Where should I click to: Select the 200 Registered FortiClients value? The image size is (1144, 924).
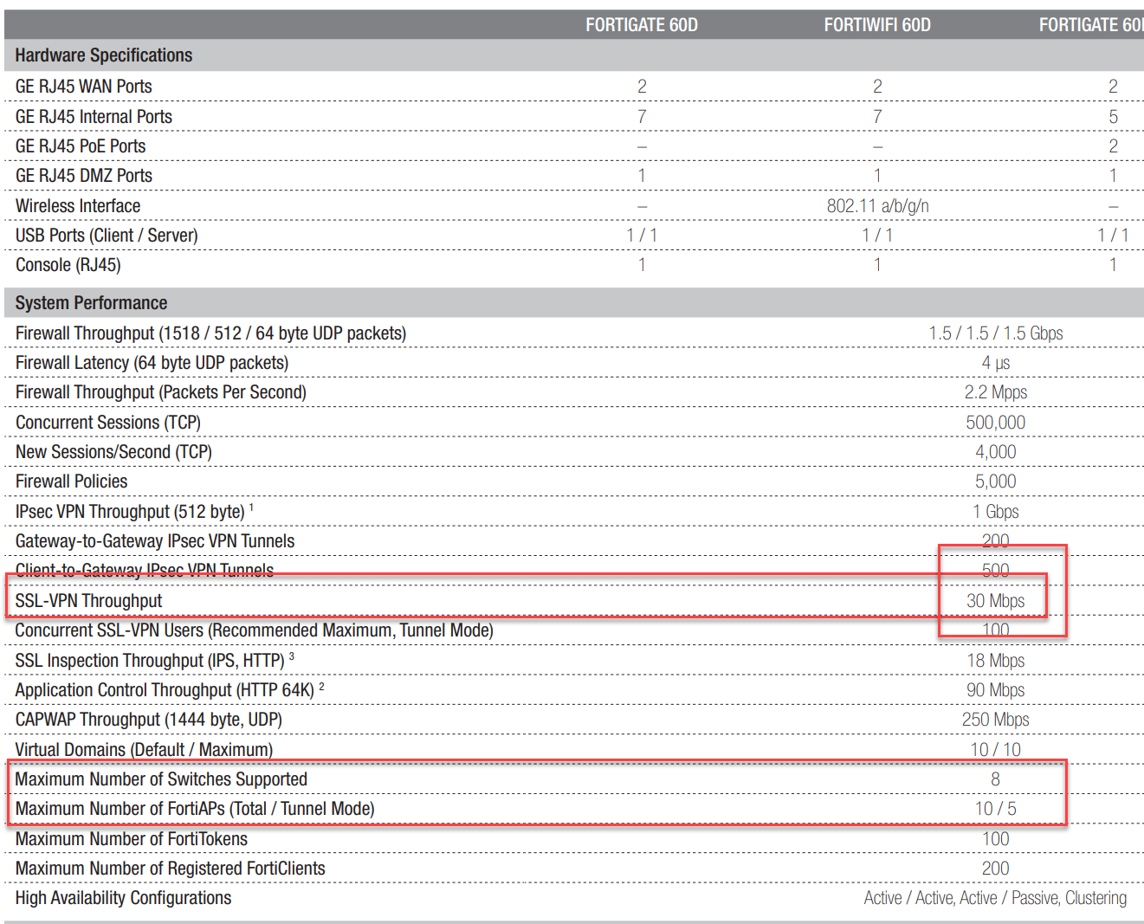click(996, 869)
